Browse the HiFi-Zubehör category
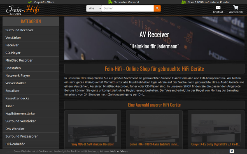The height and width of the screenshot is (154, 247). (31, 144)
